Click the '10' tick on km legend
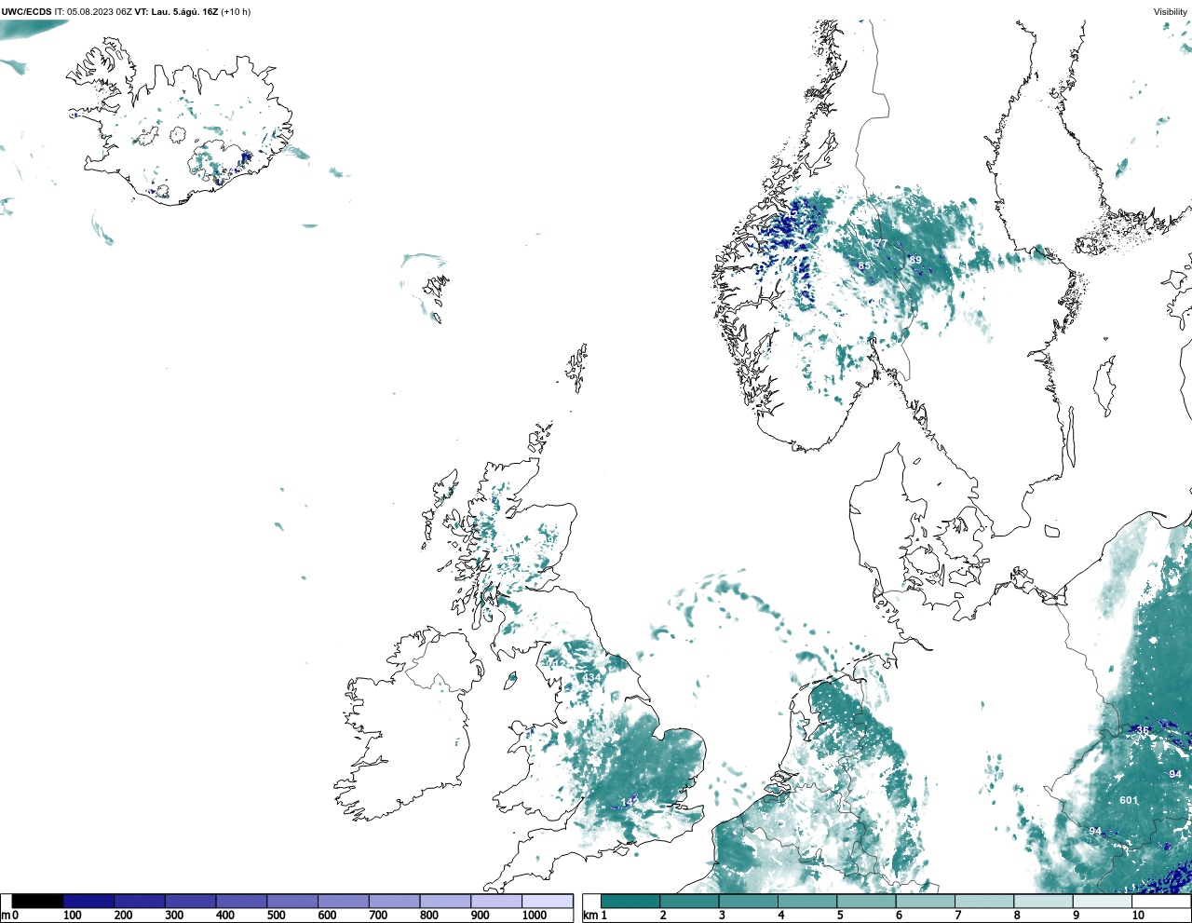 pyautogui.click(x=1138, y=916)
